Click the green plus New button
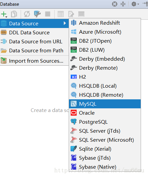148x177 pixels. (x=4, y=14)
